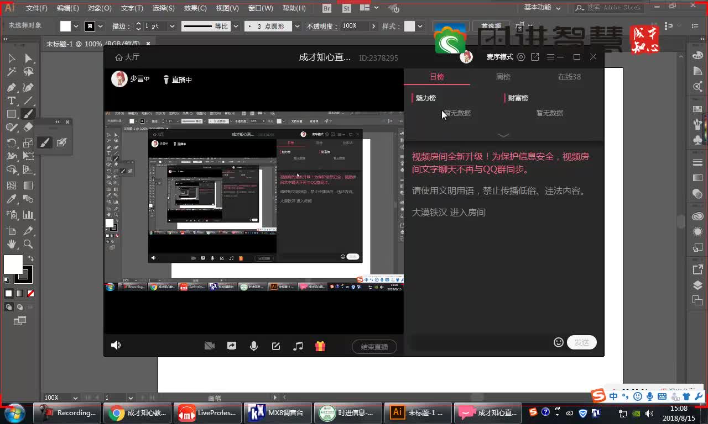
Task: Click the gift icon in the stream controls
Action: coord(320,346)
